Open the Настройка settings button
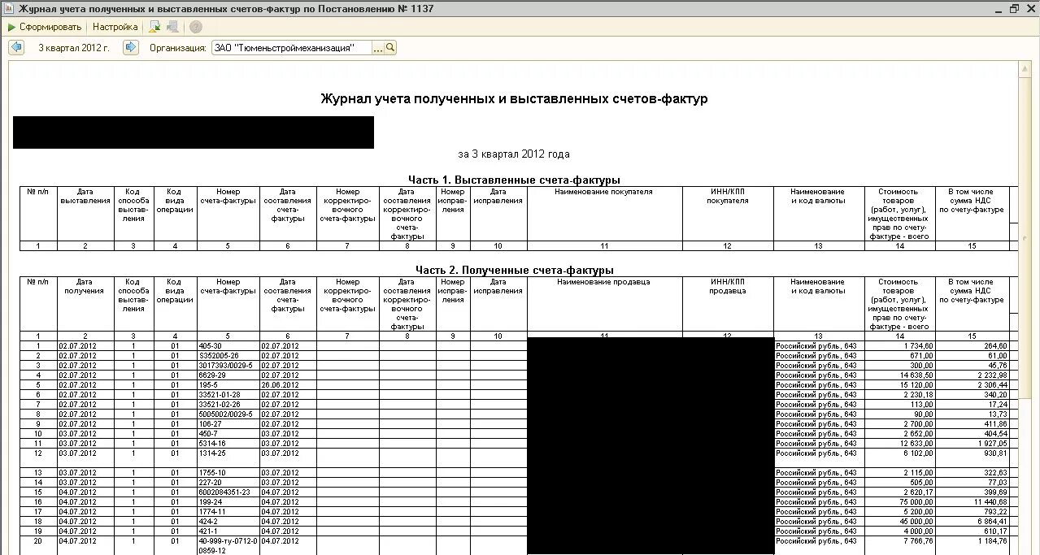This screenshot has width=1040, height=555. click(115, 27)
